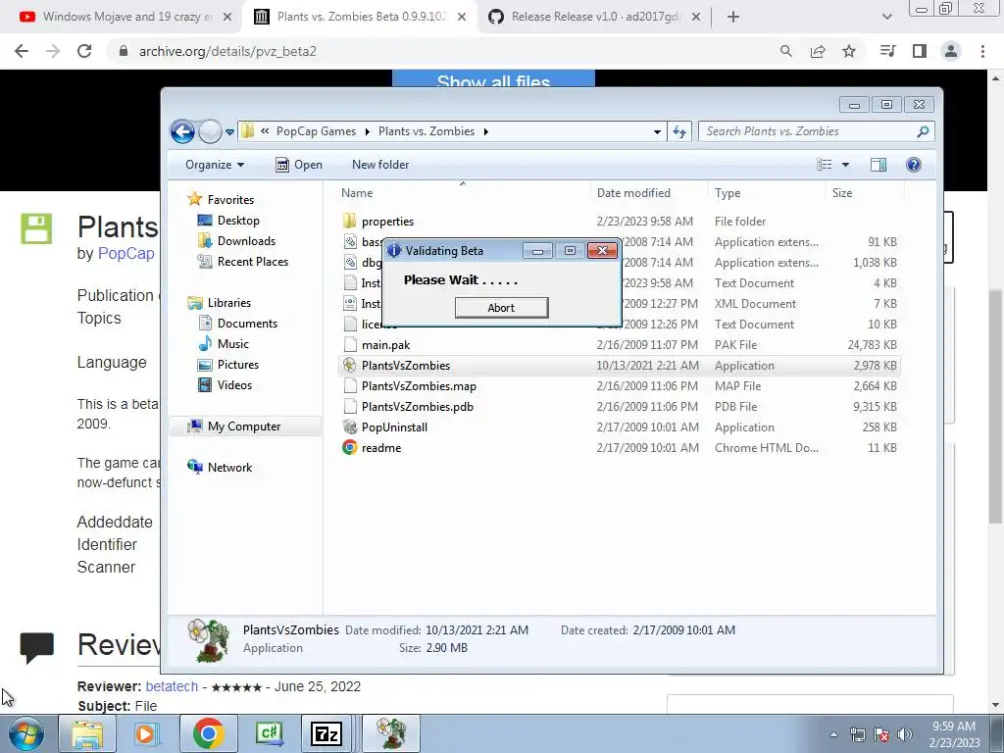Select the PlantsVsZombies application icon
The width and height of the screenshot is (1004, 753).
[350, 366]
